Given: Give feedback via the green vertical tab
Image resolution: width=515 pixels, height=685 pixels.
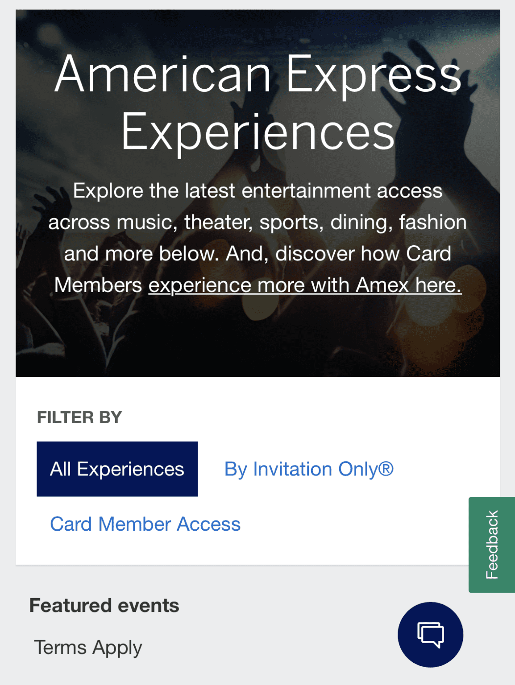Looking at the screenshot, I should tap(490, 544).
